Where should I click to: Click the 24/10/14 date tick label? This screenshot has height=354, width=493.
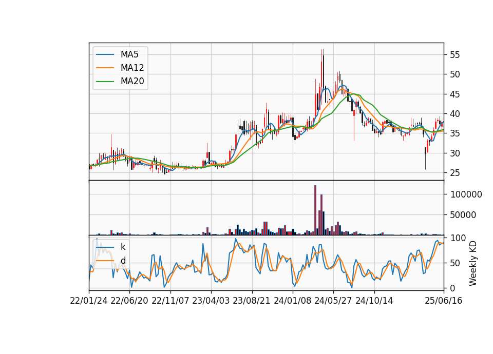(374, 301)
